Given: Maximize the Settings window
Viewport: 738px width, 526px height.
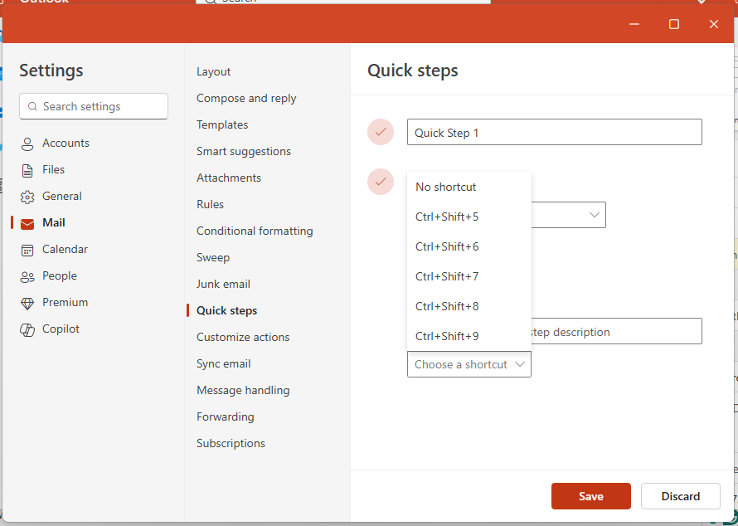Looking at the screenshot, I should tap(673, 24).
